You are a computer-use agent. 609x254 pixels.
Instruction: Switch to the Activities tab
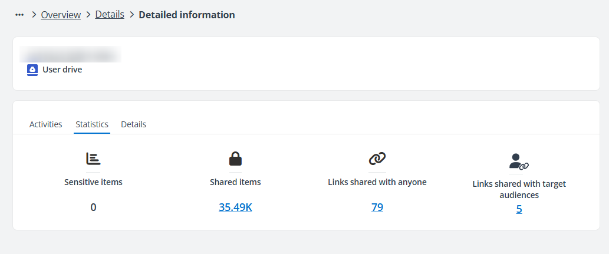[x=46, y=124]
